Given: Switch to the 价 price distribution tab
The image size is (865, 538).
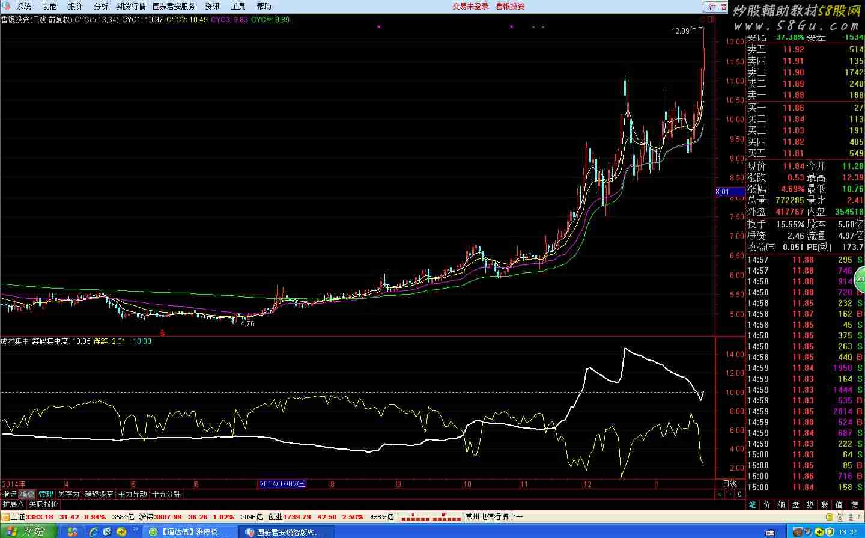Looking at the screenshot, I should [767, 505].
